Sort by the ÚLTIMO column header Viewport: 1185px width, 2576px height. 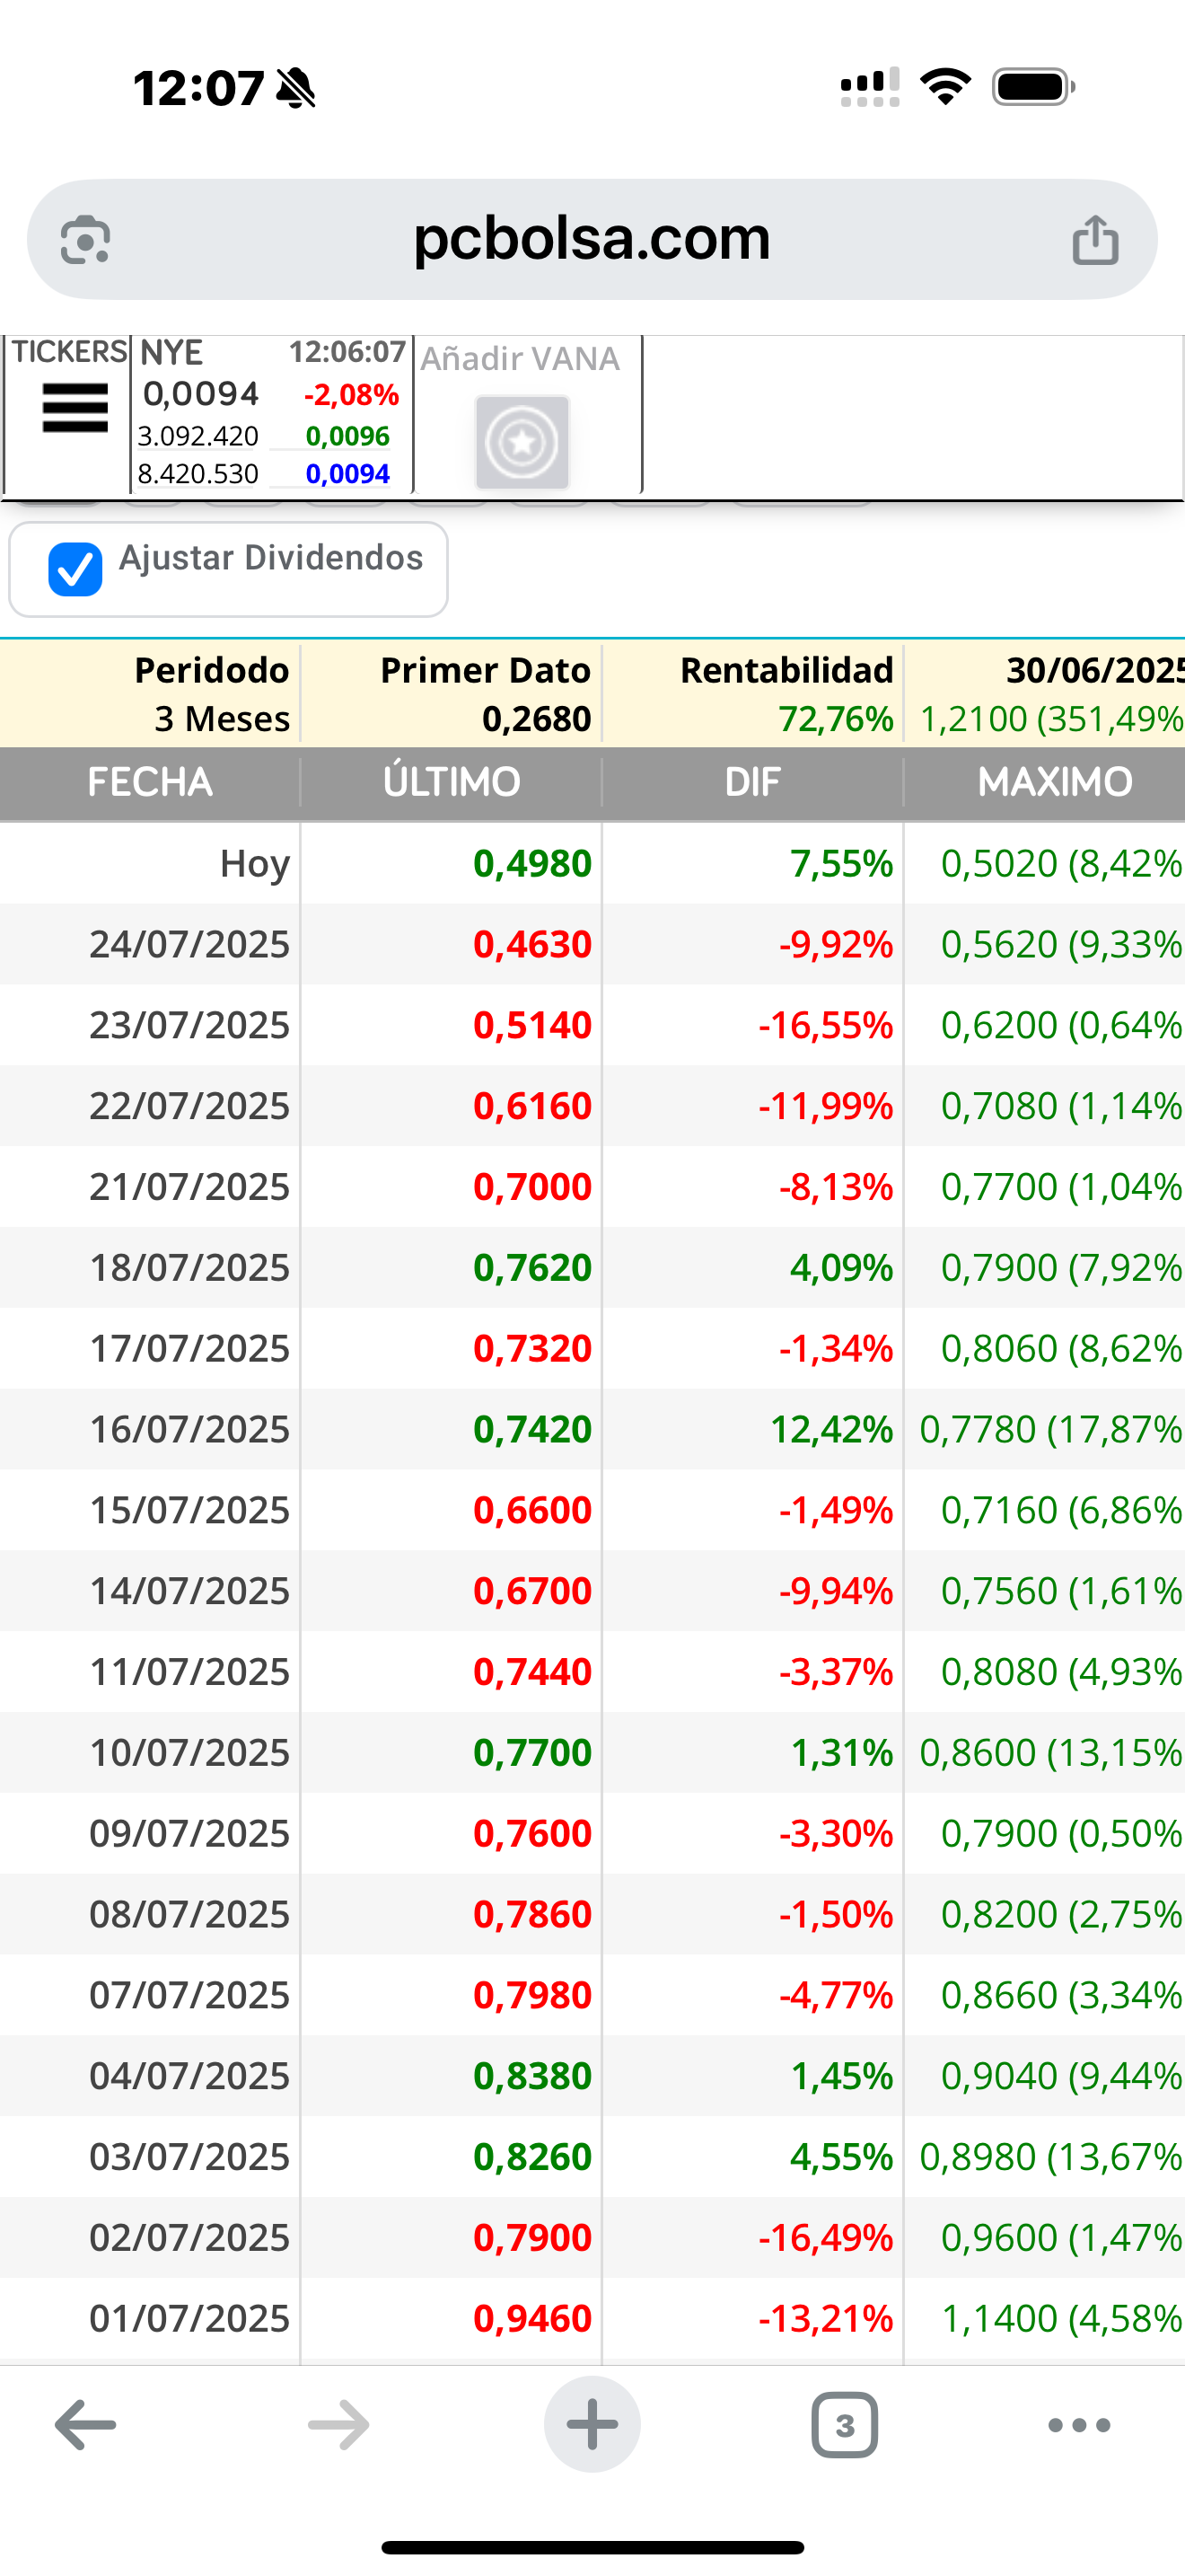(452, 782)
